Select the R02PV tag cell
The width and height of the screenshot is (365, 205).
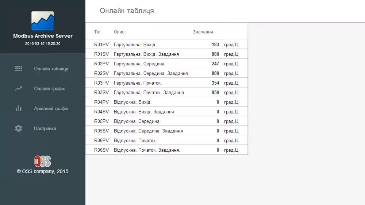[x=101, y=64]
